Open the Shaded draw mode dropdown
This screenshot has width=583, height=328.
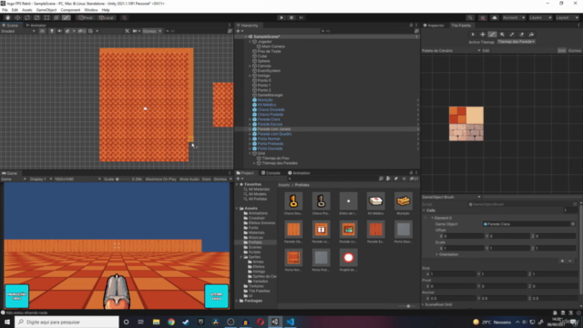coord(18,31)
